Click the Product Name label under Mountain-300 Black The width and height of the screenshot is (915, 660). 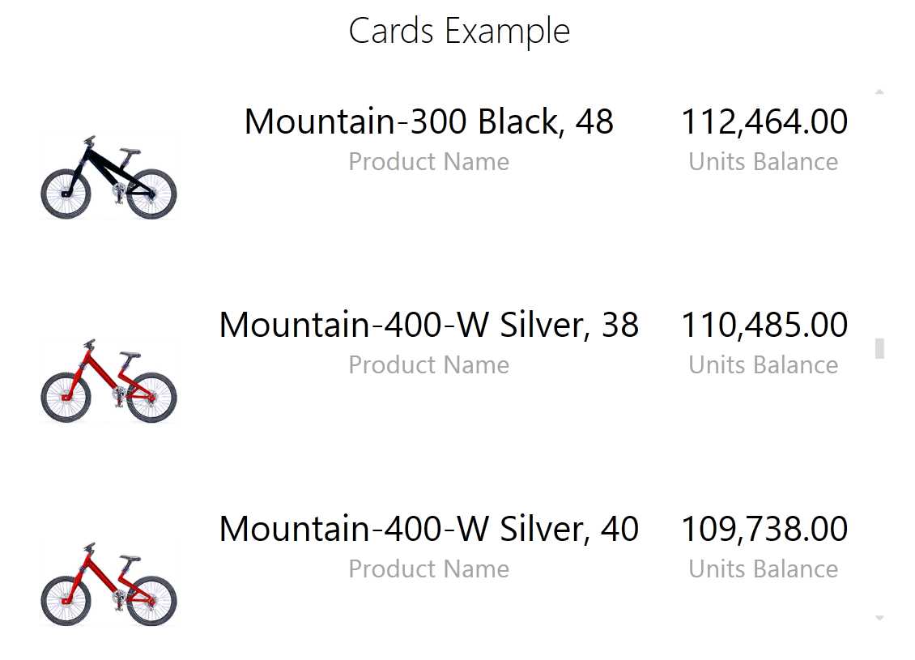[x=429, y=161]
